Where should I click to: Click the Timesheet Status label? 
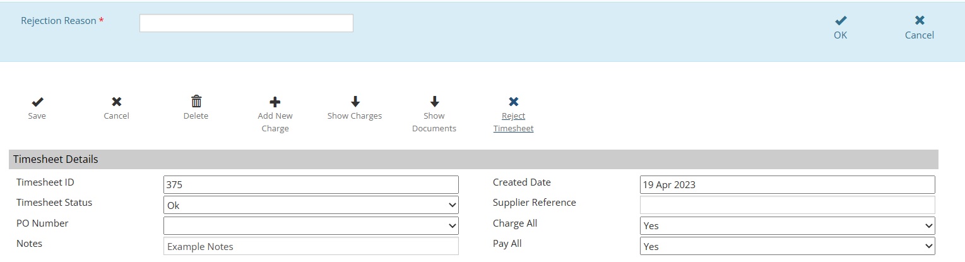pos(54,203)
